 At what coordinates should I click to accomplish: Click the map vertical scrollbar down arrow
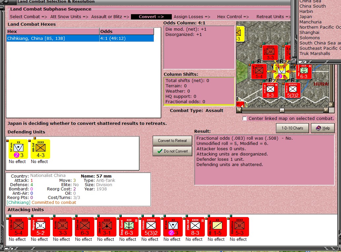pyautogui.click(x=331, y=104)
